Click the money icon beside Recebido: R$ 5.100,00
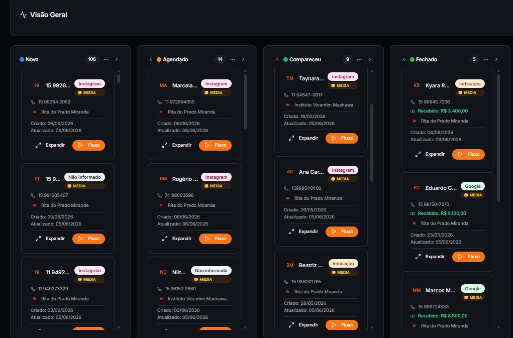 (x=413, y=213)
